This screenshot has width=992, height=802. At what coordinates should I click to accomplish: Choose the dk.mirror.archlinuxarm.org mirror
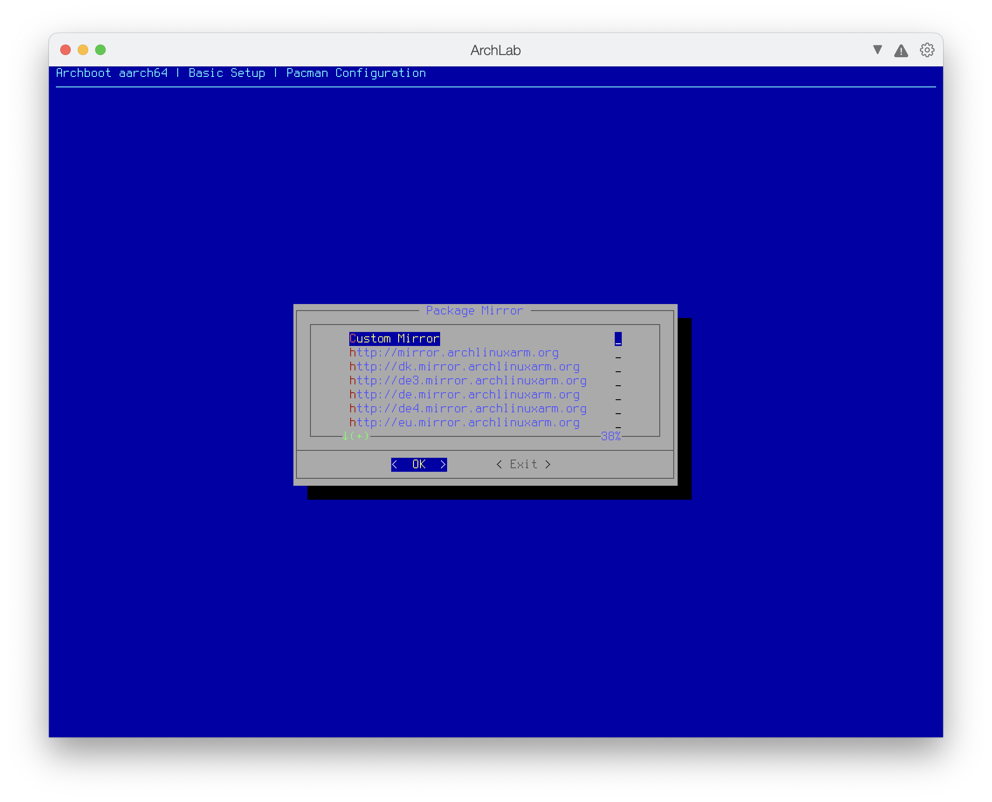tap(464, 367)
